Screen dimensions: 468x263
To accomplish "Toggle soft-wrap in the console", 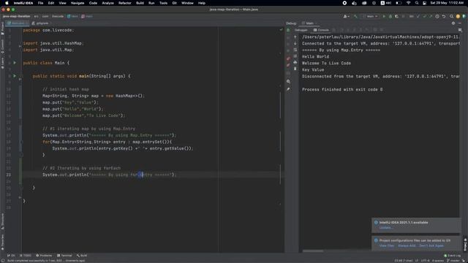I will click(x=295, y=50).
